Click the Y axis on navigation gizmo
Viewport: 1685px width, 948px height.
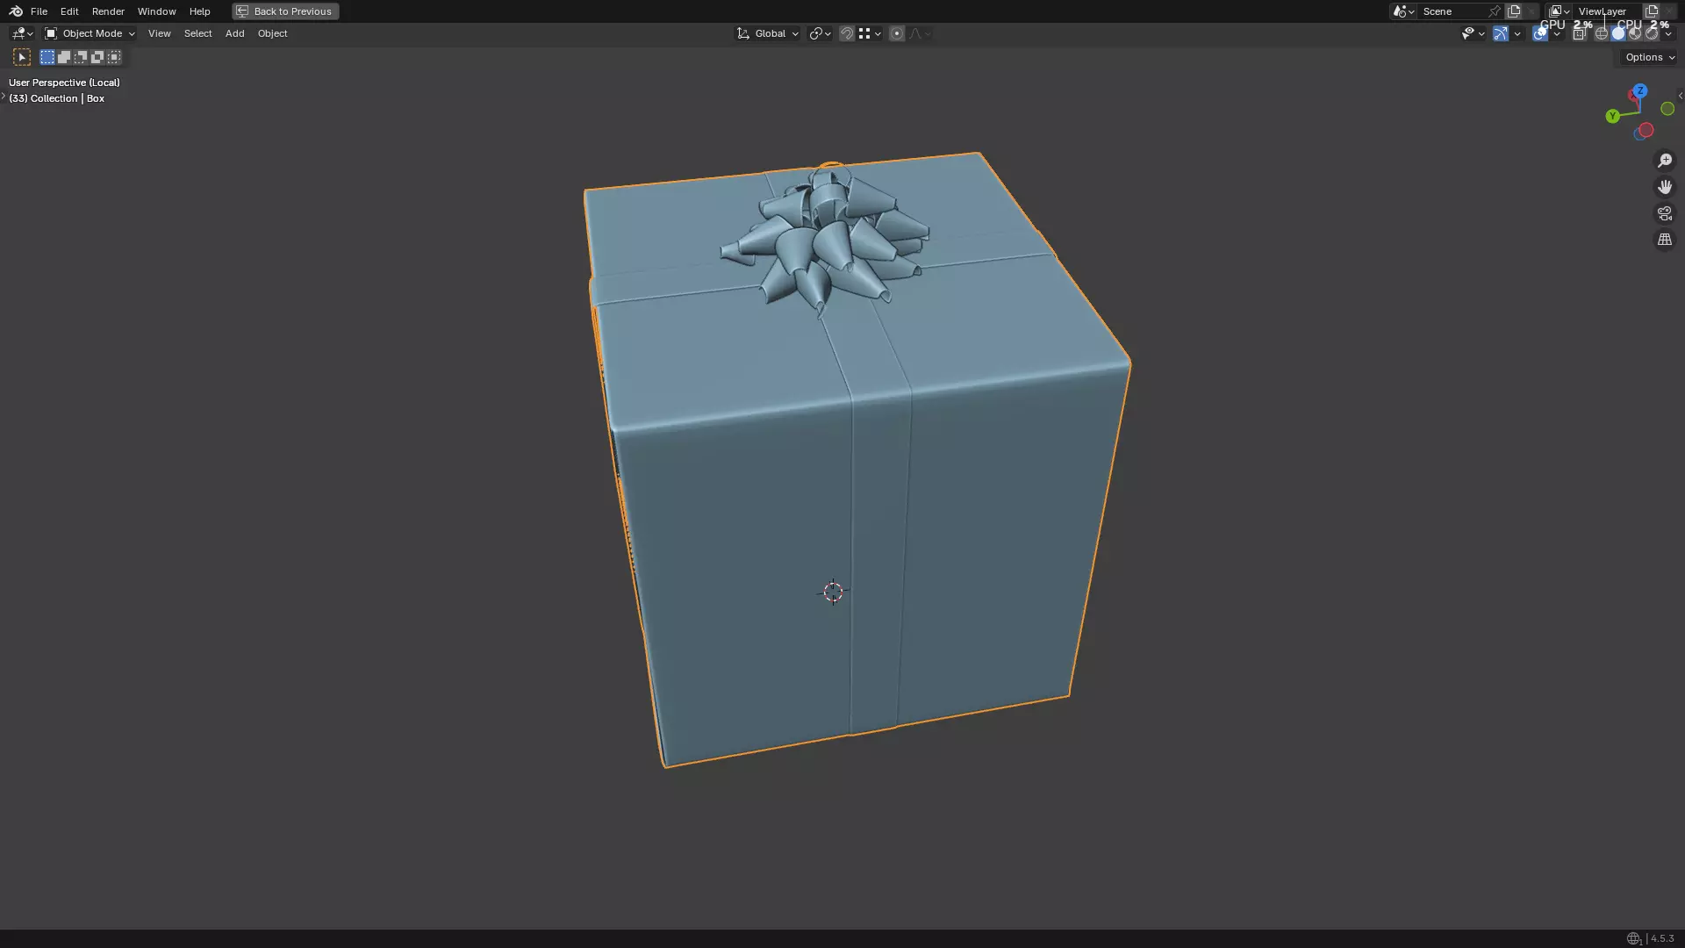click(1612, 116)
